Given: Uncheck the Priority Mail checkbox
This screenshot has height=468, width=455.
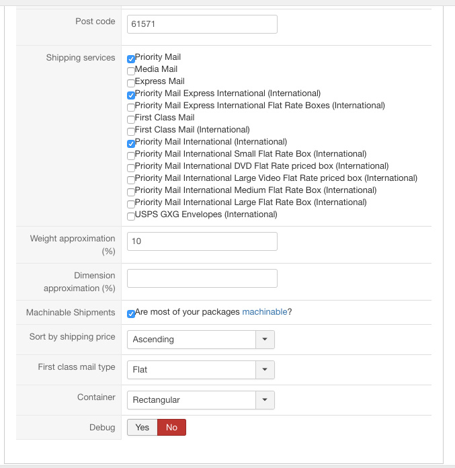Looking at the screenshot, I should pyautogui.click(x=131, y=59).
